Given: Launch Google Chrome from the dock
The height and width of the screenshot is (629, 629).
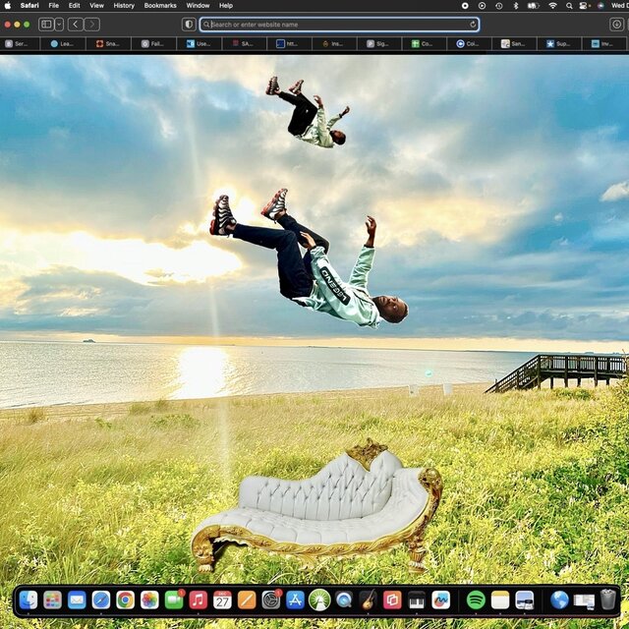Looking at the screenshot, I should [x=125, y=600].
